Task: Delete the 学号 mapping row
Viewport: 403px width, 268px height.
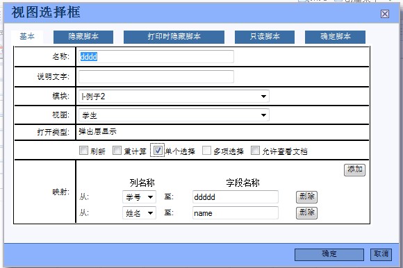Action: [x=306, y=197]
